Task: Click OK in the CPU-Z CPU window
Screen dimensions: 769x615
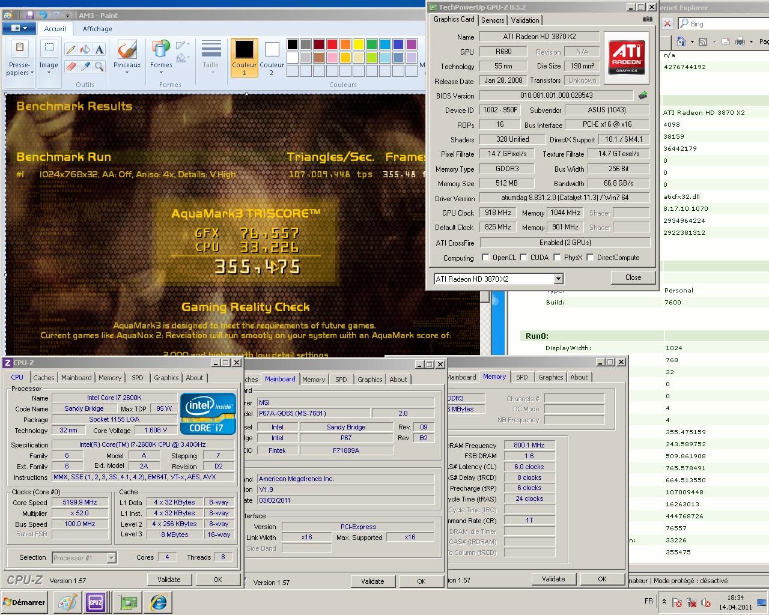Action: (x=217, y=580)
